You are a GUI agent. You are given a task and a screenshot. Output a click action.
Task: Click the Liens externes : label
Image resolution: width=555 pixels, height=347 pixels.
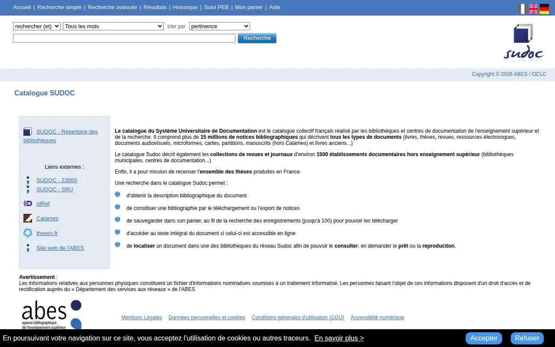pyautogui.click(x=64, y=167)
